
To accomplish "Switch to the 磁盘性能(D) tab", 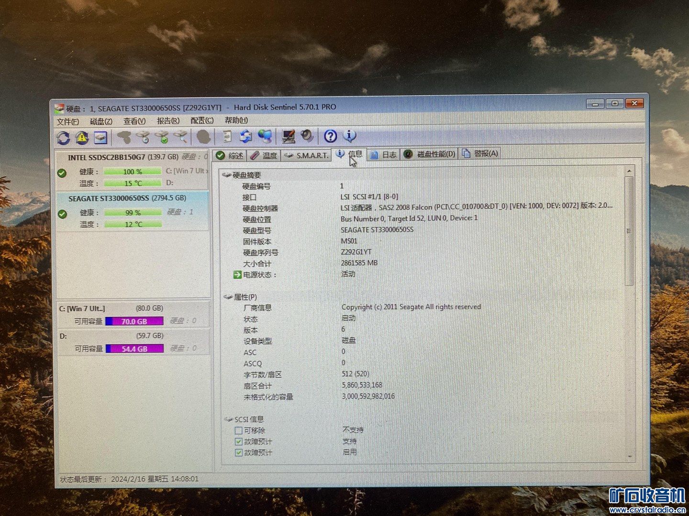I will [430, 154].
